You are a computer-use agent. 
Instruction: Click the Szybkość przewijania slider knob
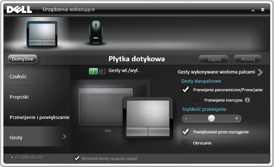pos(211,119)
